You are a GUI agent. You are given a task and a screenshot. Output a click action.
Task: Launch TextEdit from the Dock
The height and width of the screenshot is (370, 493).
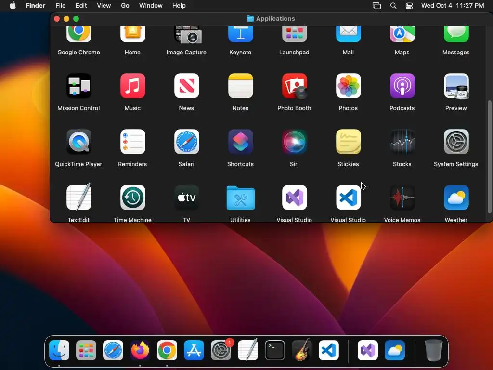coord(248,350)
